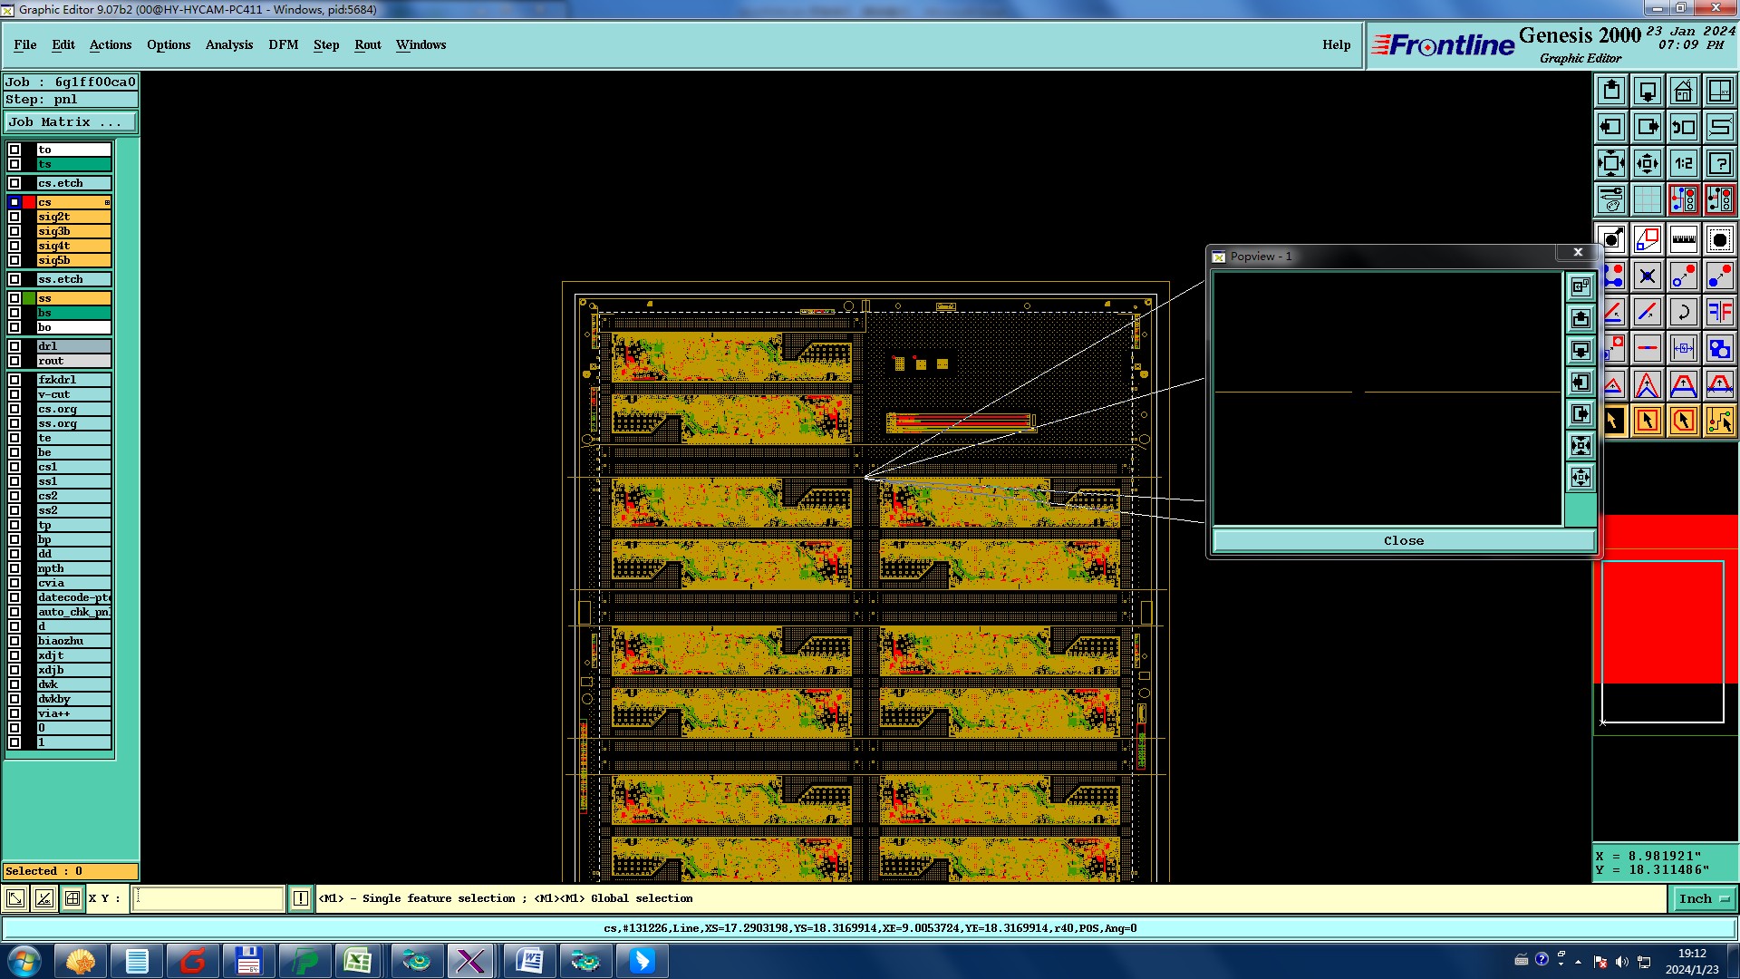Click the Popview Close button
Image resolution: width=1740 pixels, height=979 pixels.
(1403, 540)
